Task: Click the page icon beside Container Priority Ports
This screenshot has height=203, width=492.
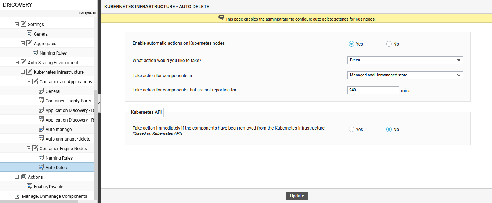Action: click(41, 101)
